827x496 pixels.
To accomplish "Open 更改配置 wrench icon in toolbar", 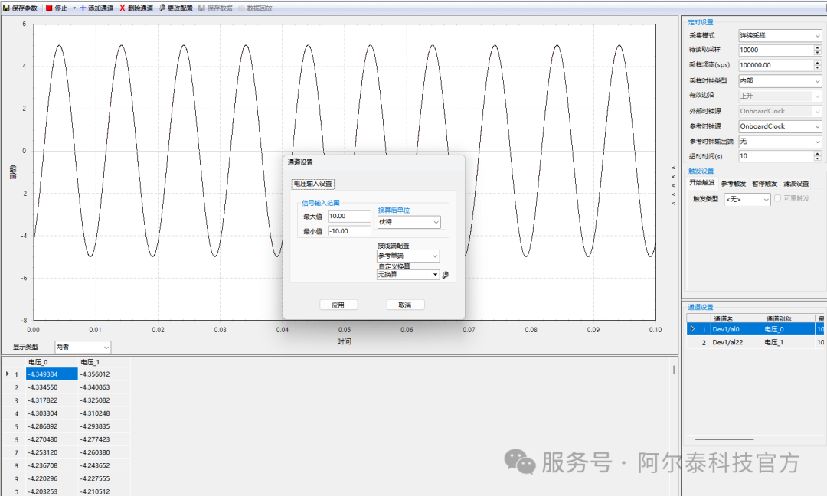I will tap(162, 8).
